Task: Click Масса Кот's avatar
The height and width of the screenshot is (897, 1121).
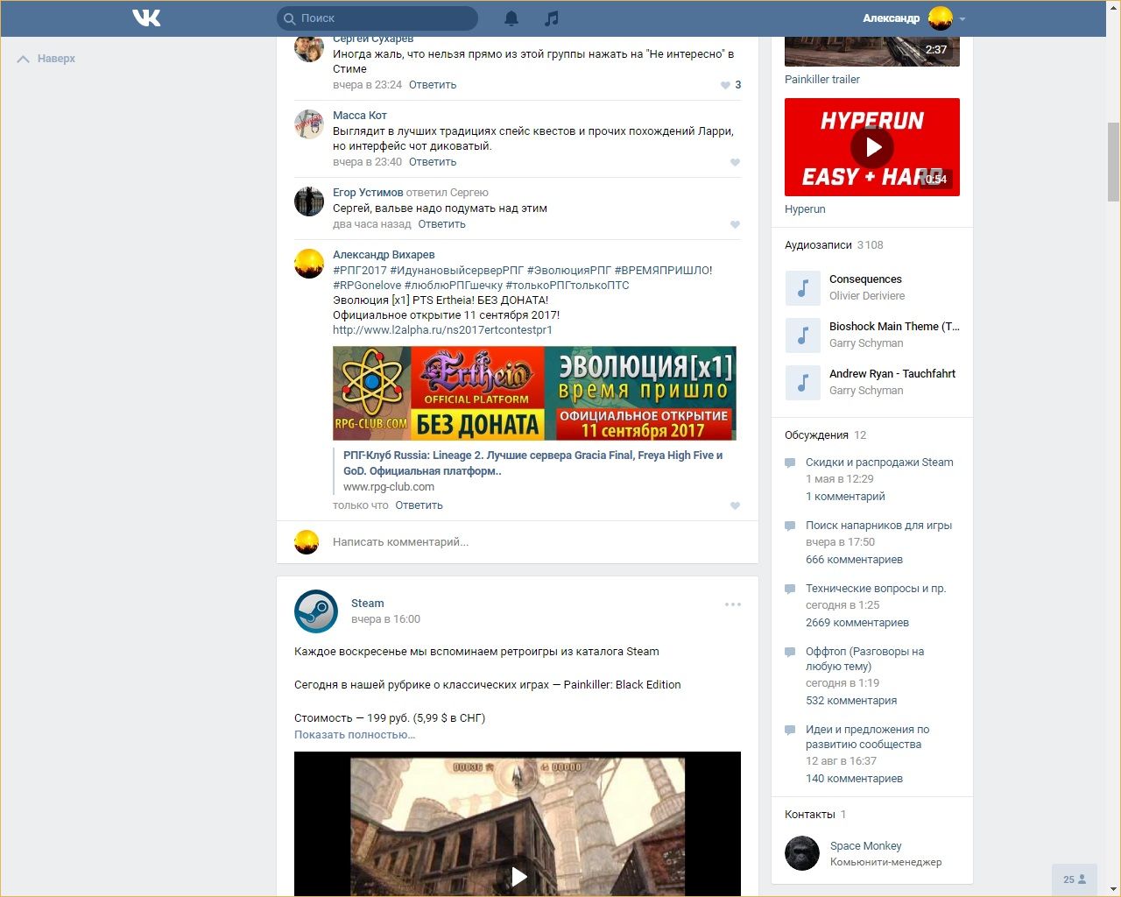Action: tap(309, 124)
